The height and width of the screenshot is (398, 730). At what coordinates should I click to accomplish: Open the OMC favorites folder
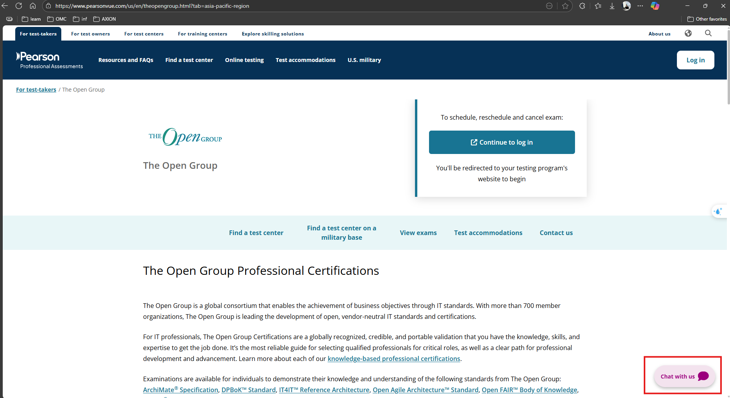click(57, 19)
